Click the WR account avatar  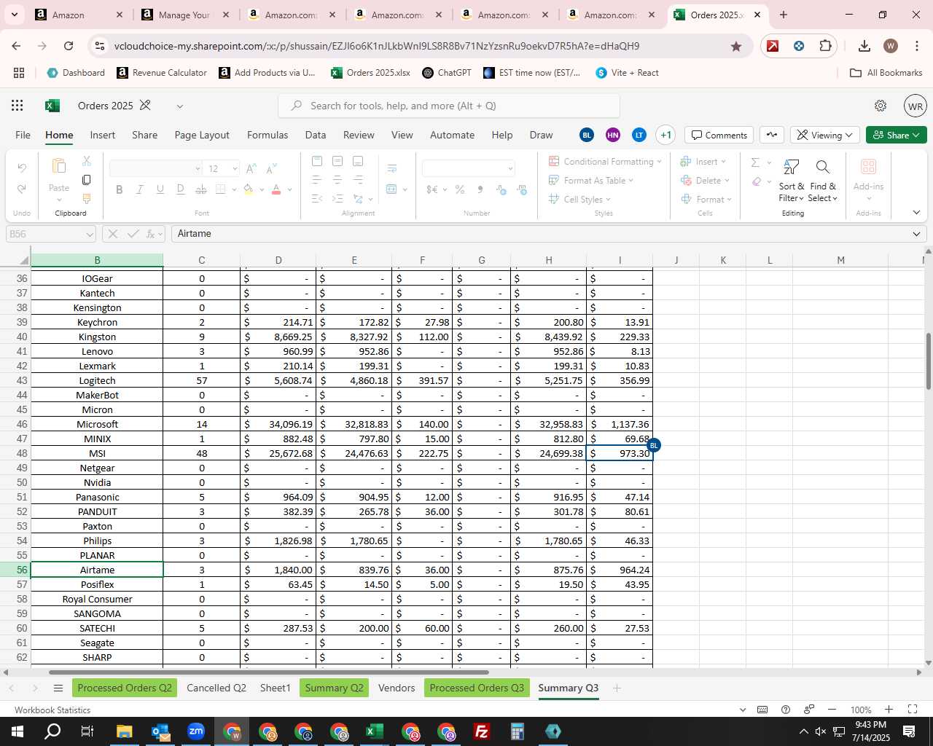[x=916, y=106]
